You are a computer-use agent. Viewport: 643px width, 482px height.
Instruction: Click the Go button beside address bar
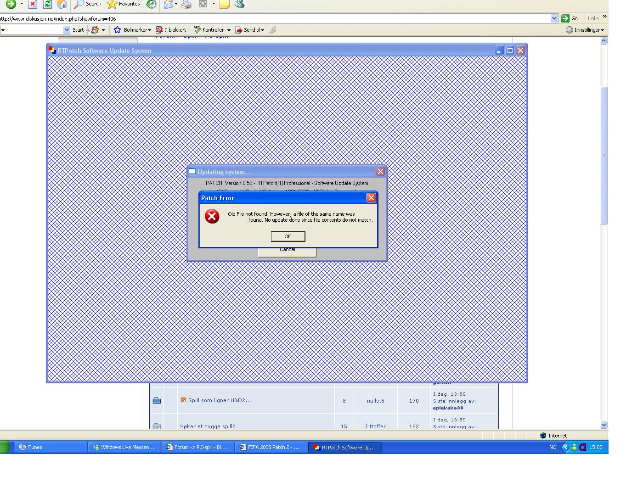tap(570, 18)
